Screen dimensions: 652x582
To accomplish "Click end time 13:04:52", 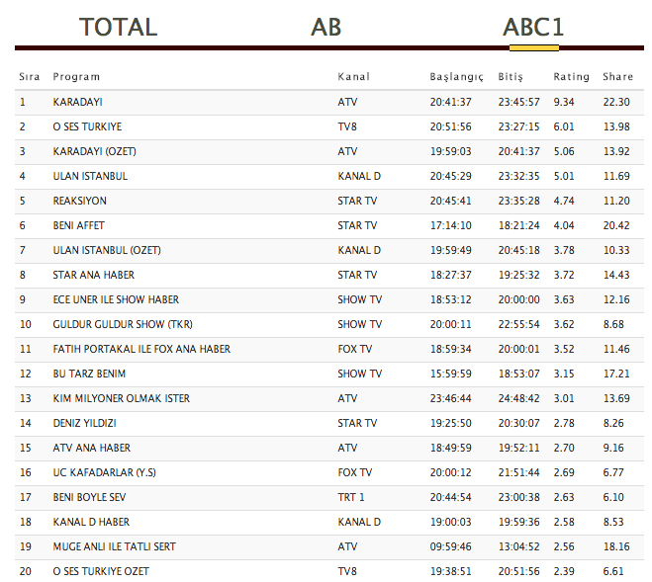I will 519,546.
